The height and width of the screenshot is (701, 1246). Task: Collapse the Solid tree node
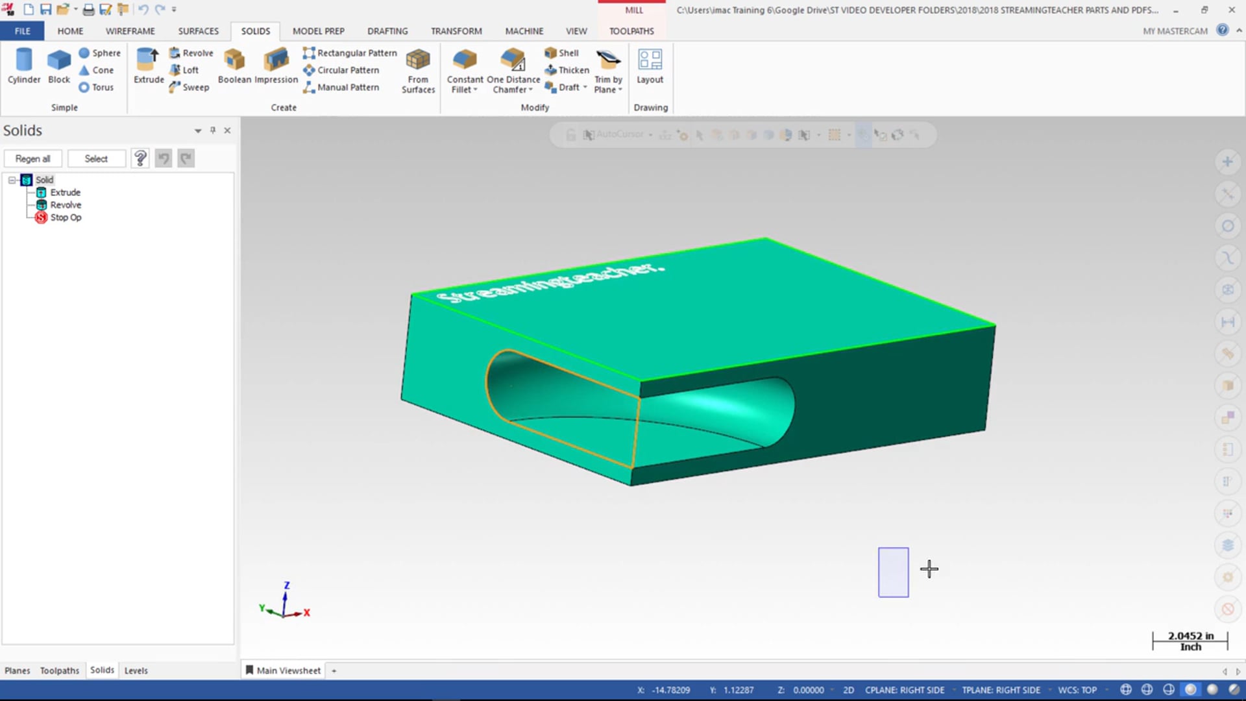click(x=12, y=180)
